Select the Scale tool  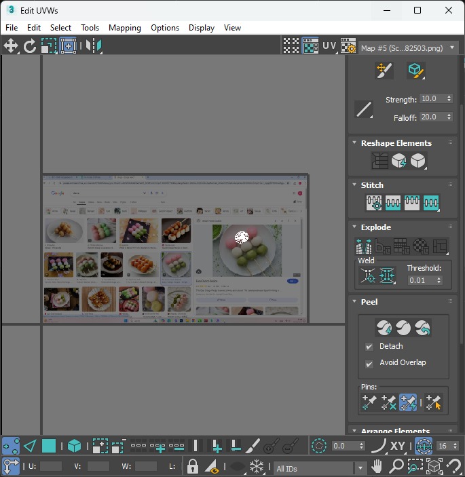click(x=49, y=46)
